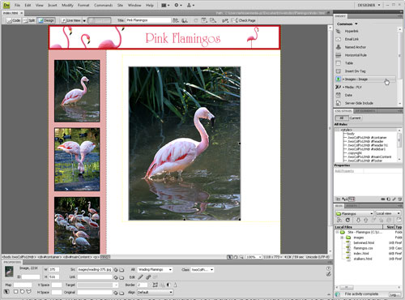Click the Brightness and Contrast icon
The width and height of the screenshot is (405, 300).
[168, 285]
